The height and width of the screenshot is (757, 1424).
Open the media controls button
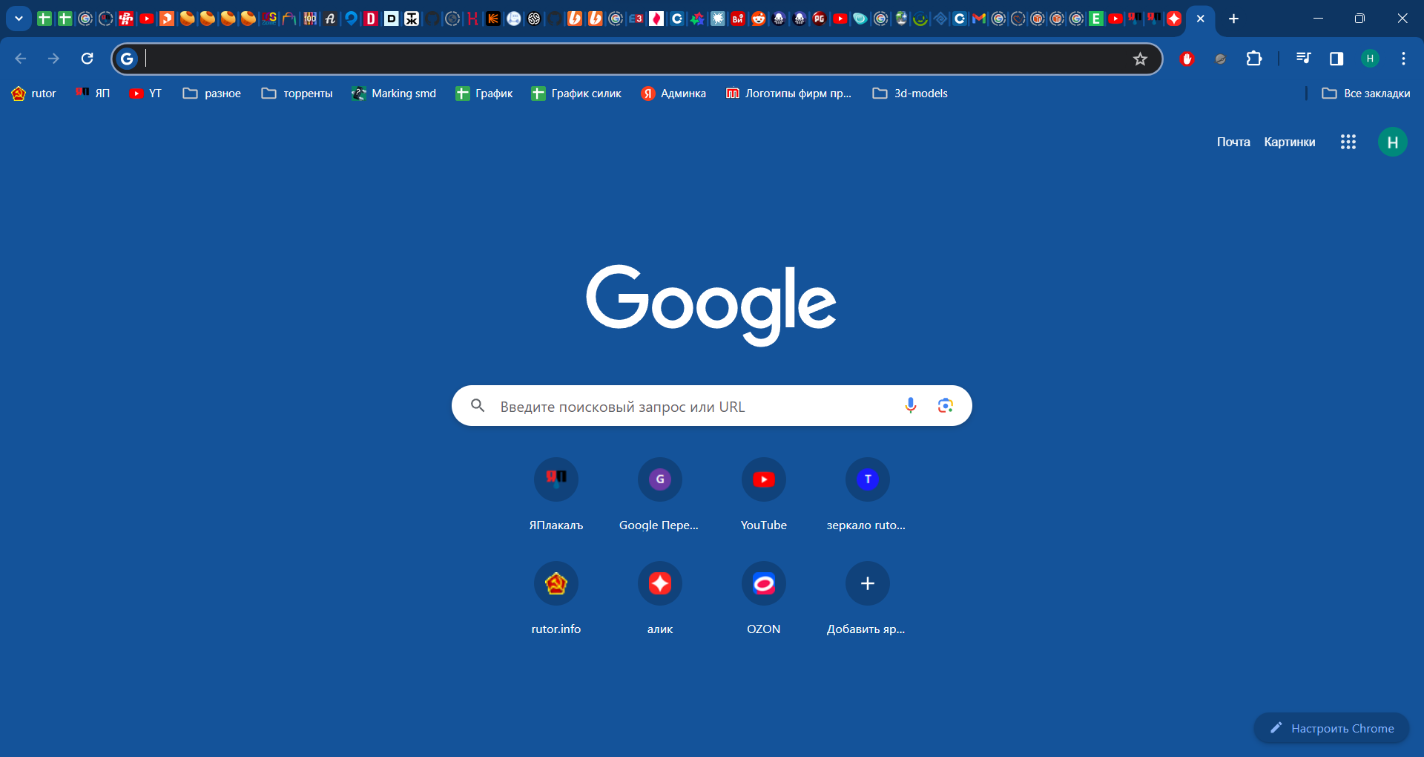1303,59
